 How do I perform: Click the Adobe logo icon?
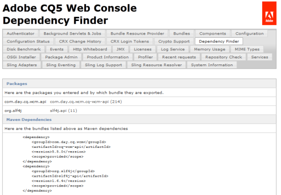269,13
